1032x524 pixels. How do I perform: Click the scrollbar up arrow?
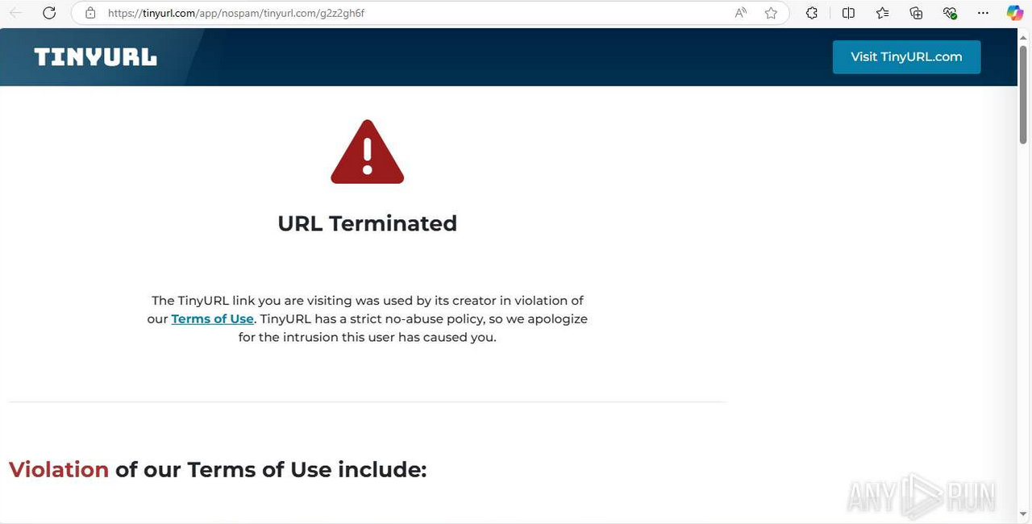click(x=1024, y=36)
